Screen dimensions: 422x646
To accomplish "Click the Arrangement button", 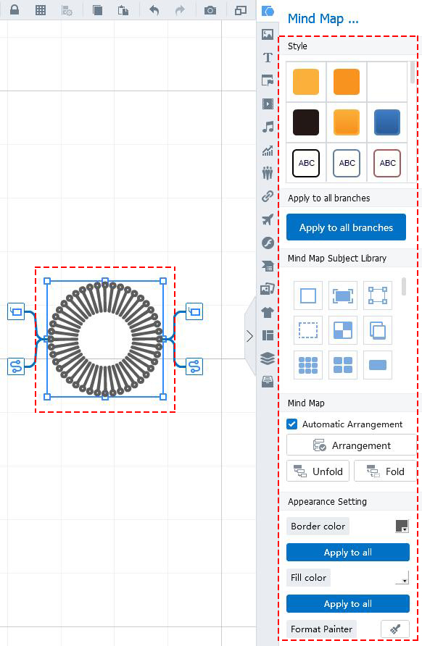I will coord(352,445).
